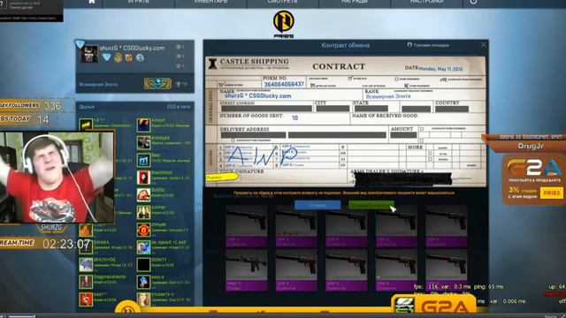Image resolution: width=566 pixels, height=318 pixels.
Task: Open friend BERZKVN avatar
Action: pyautogui.click(x=86, y=264)
